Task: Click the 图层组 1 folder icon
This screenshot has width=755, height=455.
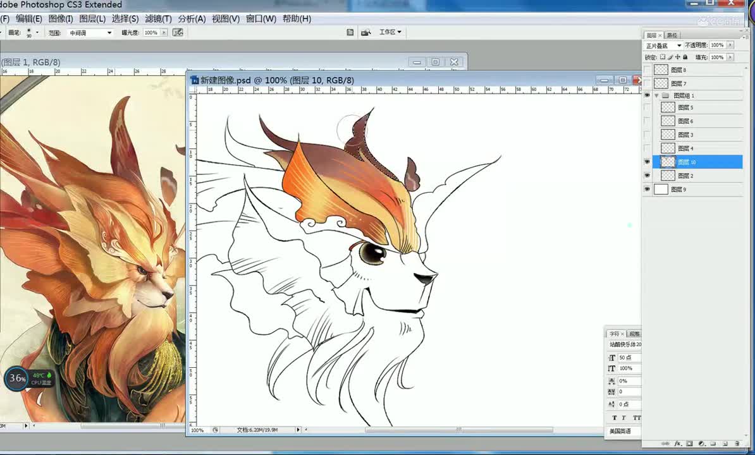Action: (665, 95)
